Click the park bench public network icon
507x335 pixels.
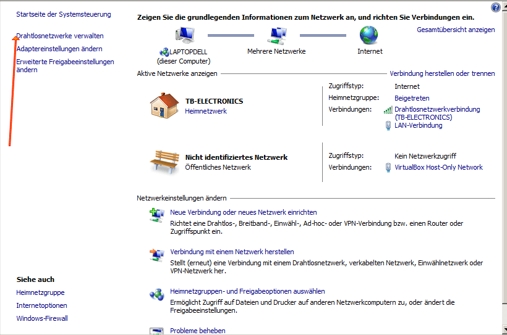coord(164,160)
